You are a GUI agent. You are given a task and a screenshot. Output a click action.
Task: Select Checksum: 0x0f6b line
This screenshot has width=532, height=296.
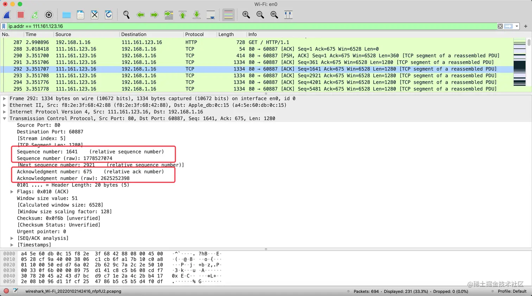tap(58, 218)
